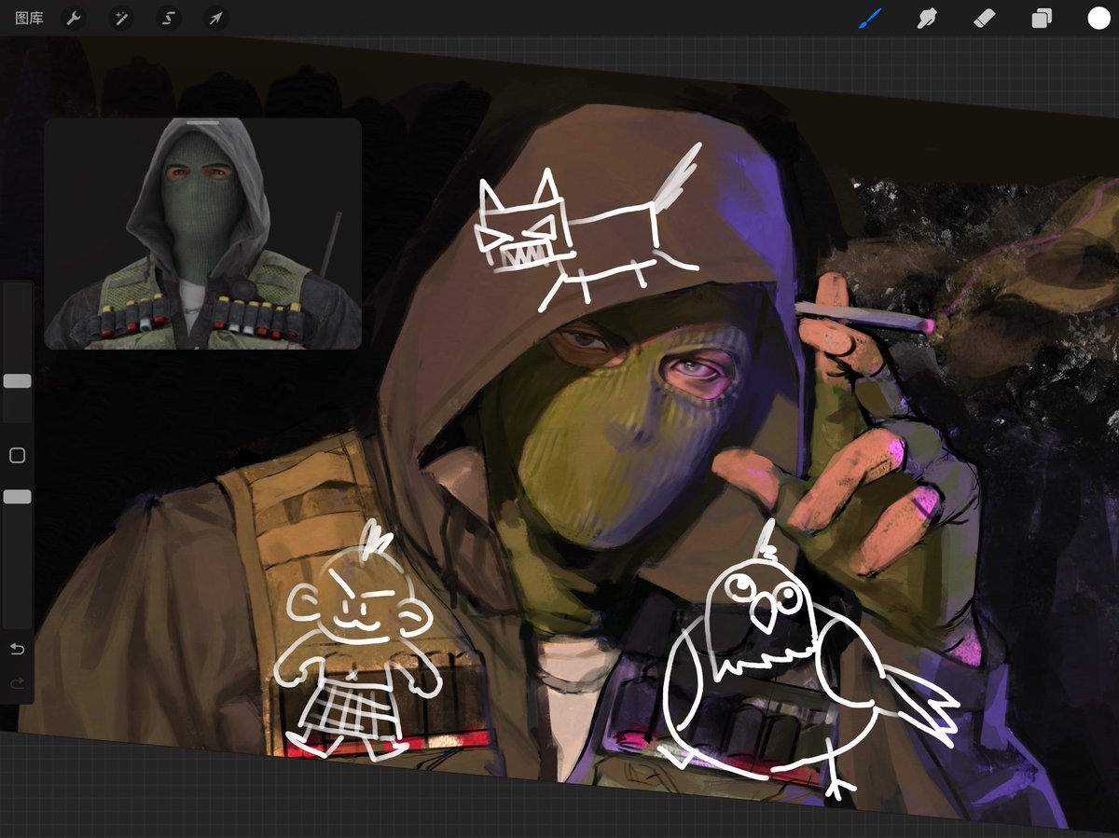Select the Transform arrow tool
The height and width of the screenshot is (838, 1119).
tap(215, 19)
